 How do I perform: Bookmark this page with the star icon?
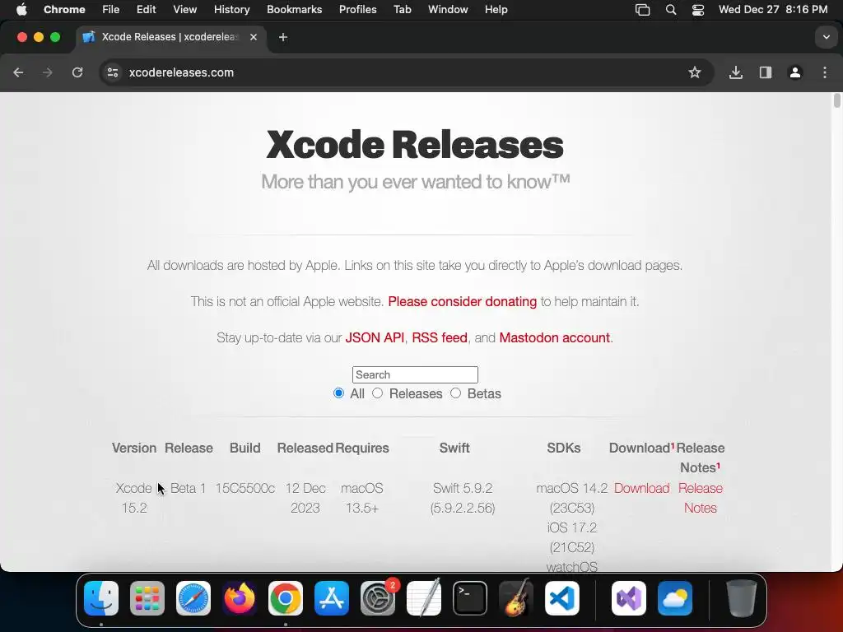[x=695, y=72]
